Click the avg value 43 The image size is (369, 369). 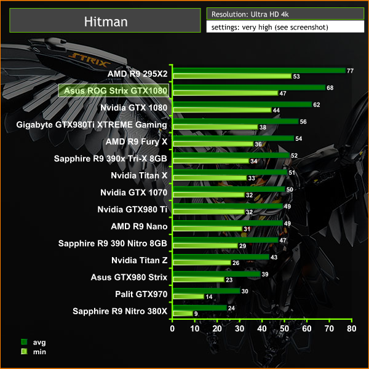click(274, 257)
